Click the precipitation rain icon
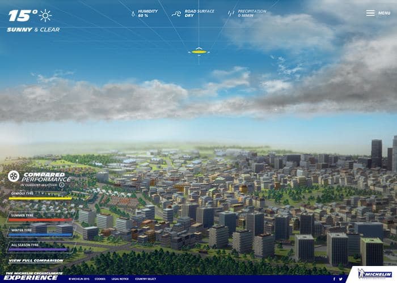Screen dimensions: 397x283 (x=231, y=14)
